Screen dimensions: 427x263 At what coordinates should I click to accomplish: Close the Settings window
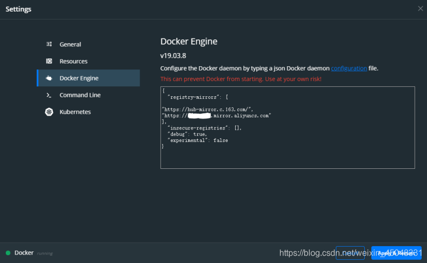(421, 9)
